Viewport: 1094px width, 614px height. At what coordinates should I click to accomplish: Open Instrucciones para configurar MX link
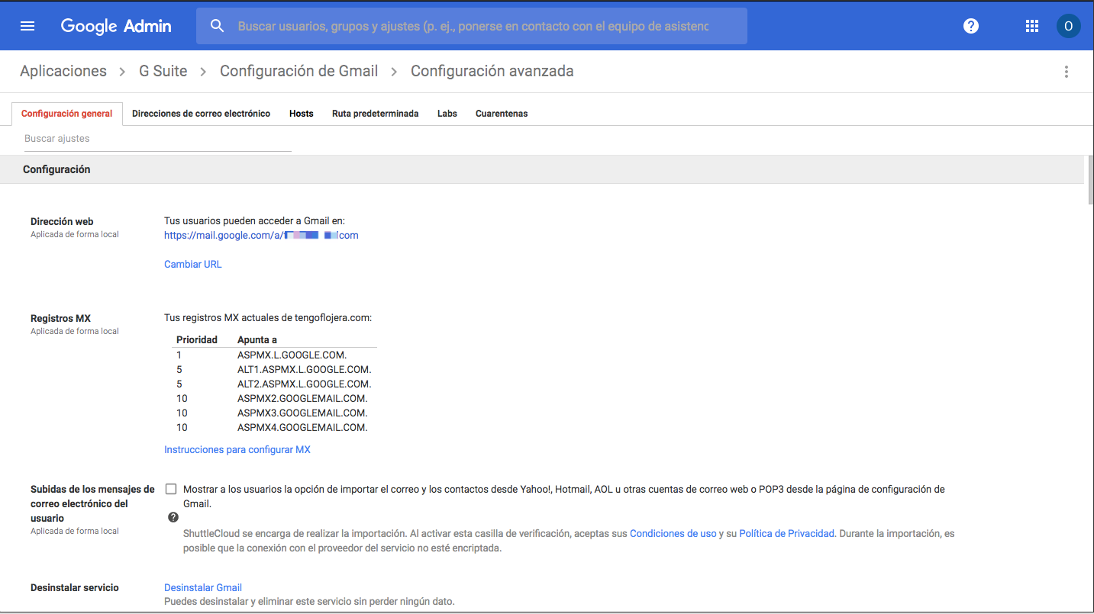[237, 450]
